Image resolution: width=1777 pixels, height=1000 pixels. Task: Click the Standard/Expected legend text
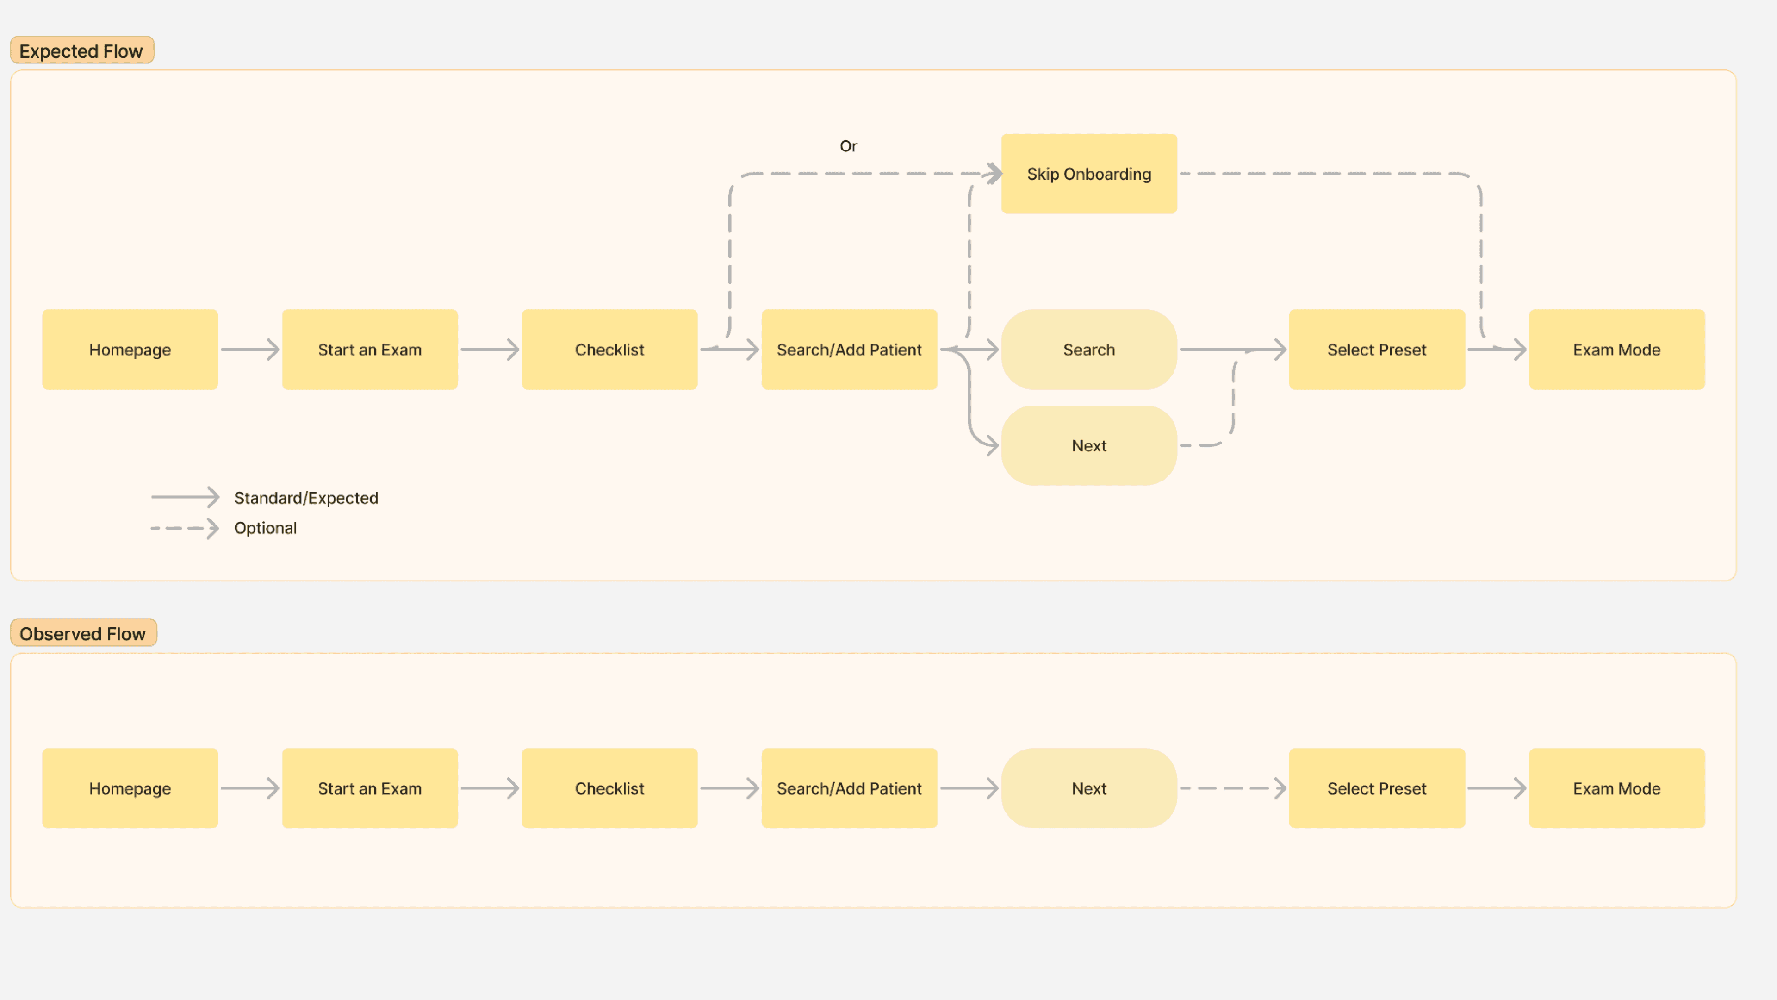[x=306, y=498]
